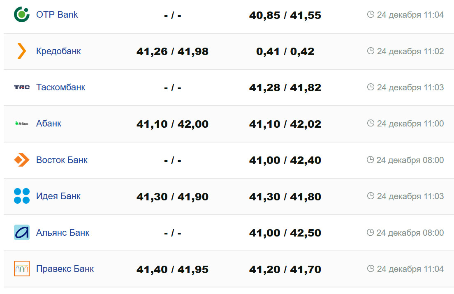
Task: Open the Идея Банк link
Action: (58, 196)
